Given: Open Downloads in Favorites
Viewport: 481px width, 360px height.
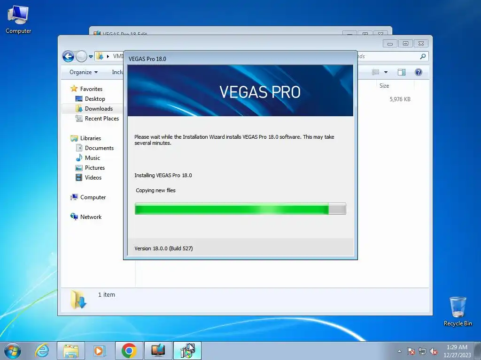Looking at the screenshot, I should (99, 109).
